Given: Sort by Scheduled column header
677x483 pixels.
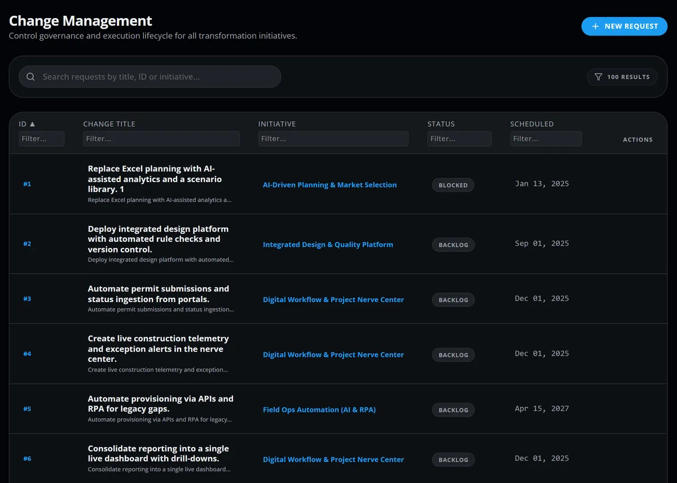Looking at the screenshot, I should click(532, 124).
